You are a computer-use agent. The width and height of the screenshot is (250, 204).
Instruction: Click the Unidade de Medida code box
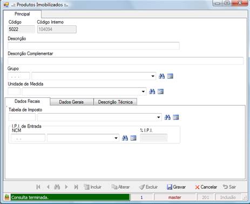coord(14,91)
